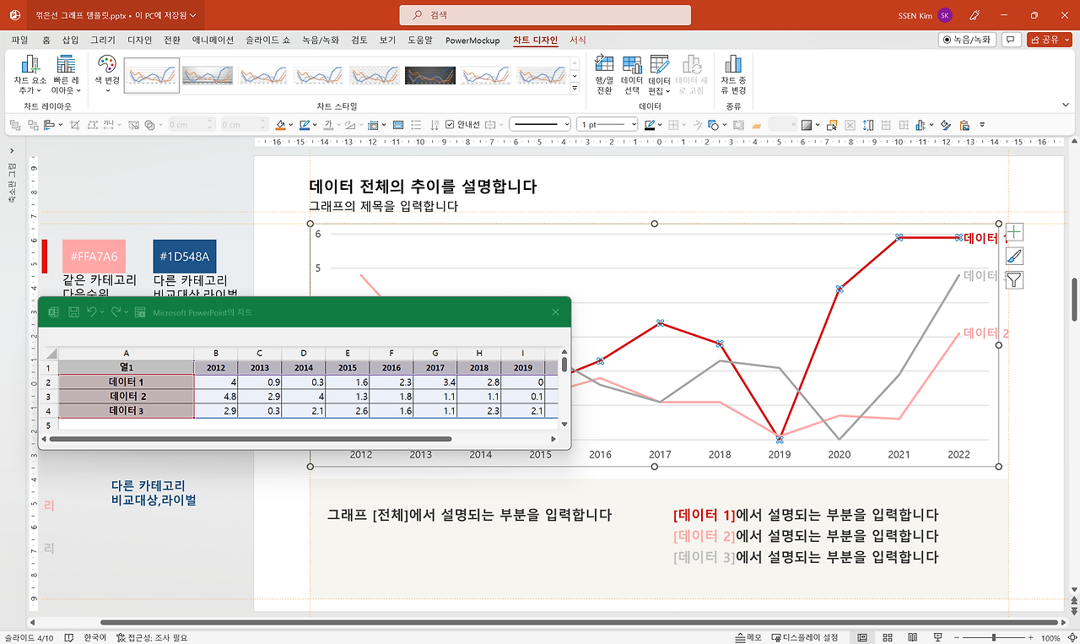Select cell 데이터 2 in data sheet
1080x644 pixels.
click(x=127, y=397)
